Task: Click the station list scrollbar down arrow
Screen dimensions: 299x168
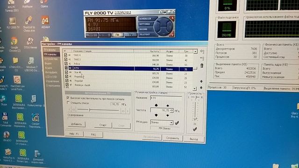Action: point(194,89)
